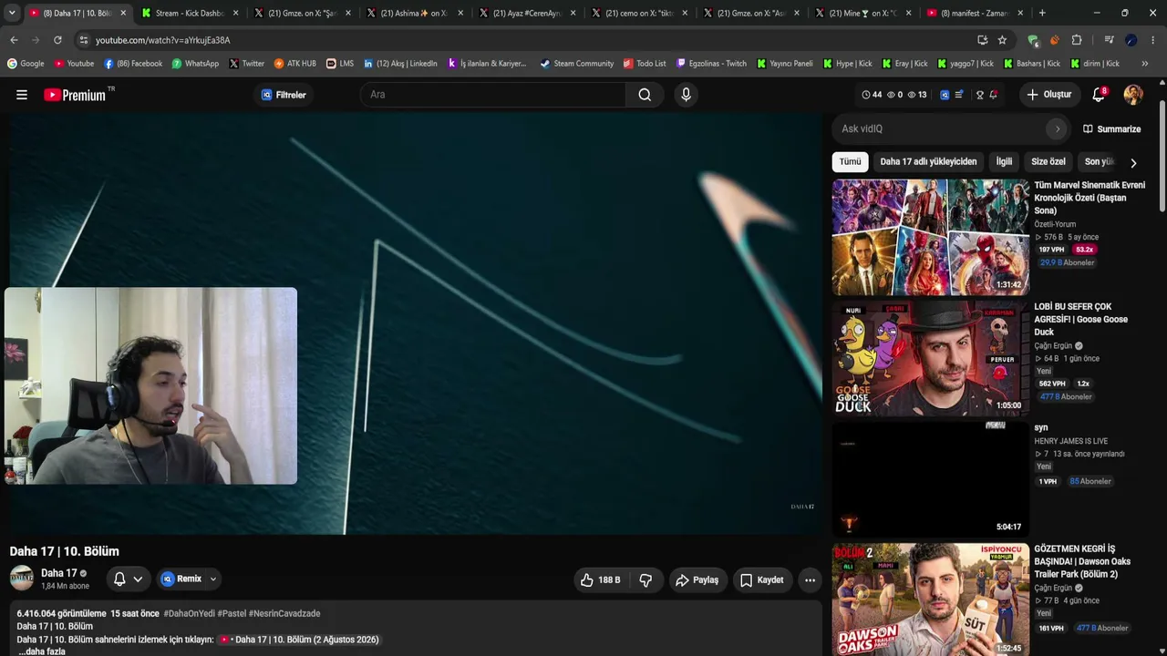This screenshot has width=1167, height=656.
Task: View site information icon in address bar
Action: [x=83, y=40]
